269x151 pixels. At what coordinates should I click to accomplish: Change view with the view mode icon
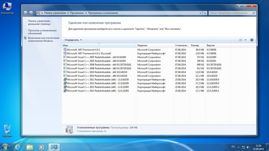(241, 40)
